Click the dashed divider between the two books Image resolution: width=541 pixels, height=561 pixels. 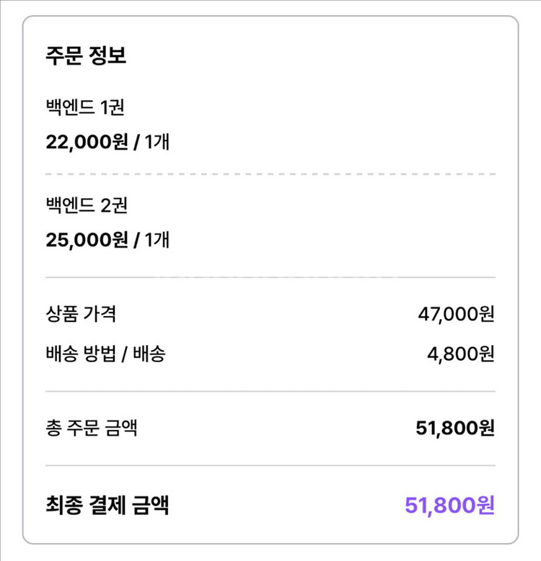tap(270, 174)
